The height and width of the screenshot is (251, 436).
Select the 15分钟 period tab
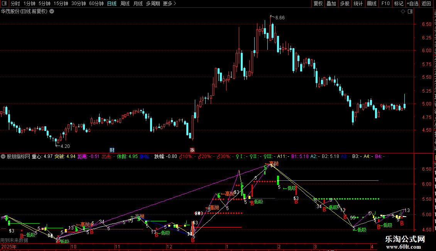tap(61, 3)
